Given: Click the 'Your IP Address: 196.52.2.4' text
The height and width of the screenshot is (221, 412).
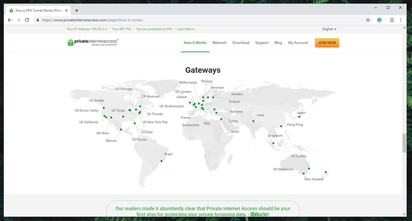Looking at the screenshot, I should [x=87, y=29].
